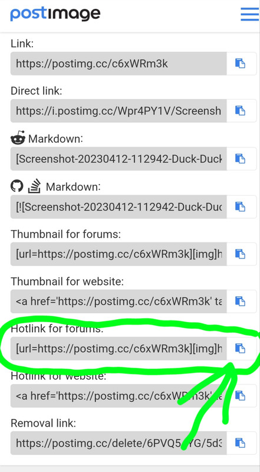The width and height of the screenshot is (260, 472).
Task: Click the GitHub Markdown text field
Action: point(119,207)
